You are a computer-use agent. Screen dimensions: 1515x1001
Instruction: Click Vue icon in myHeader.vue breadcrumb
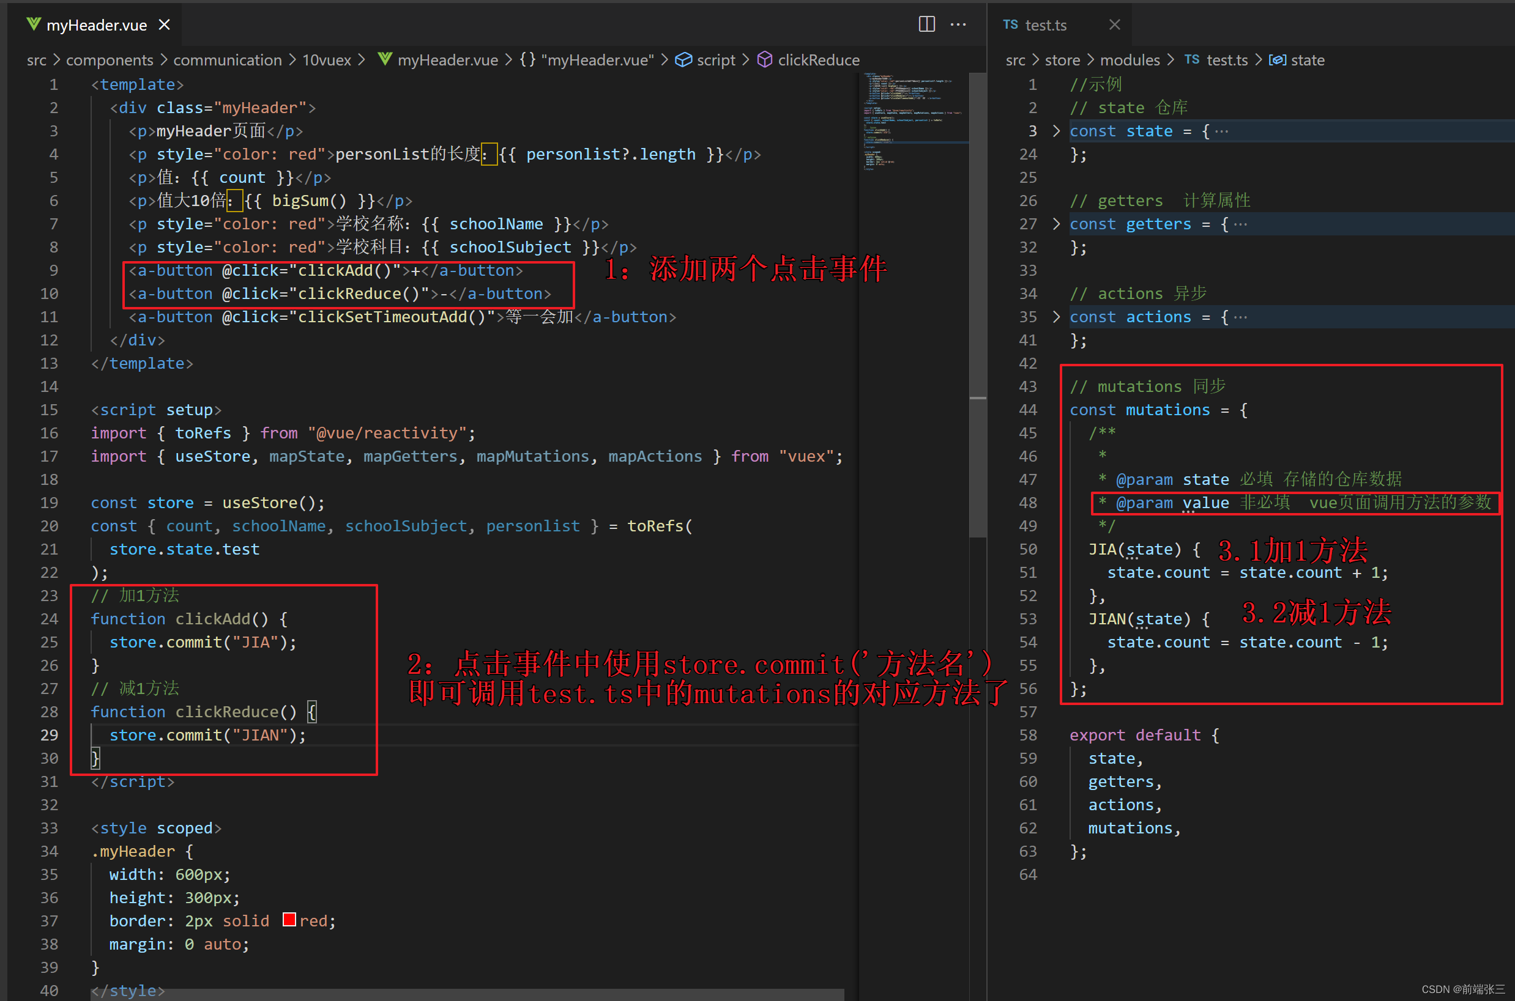[x=384, y=59]
